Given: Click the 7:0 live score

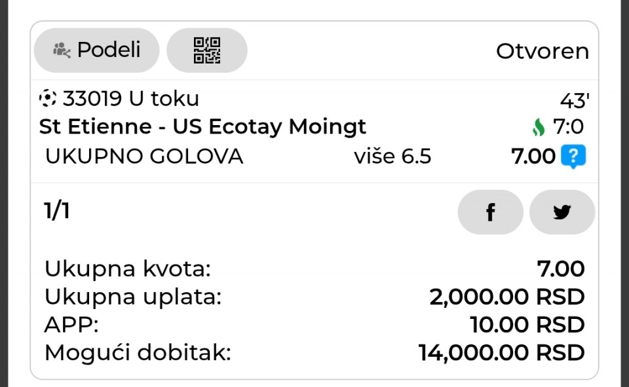Looking at the screenshot, I should [x=568, y=127].
